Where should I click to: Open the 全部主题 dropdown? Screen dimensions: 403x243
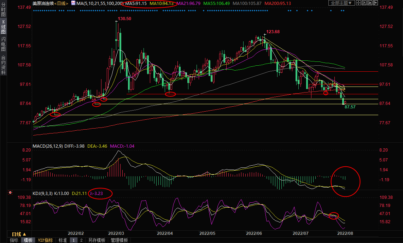[x=341, y=3]
